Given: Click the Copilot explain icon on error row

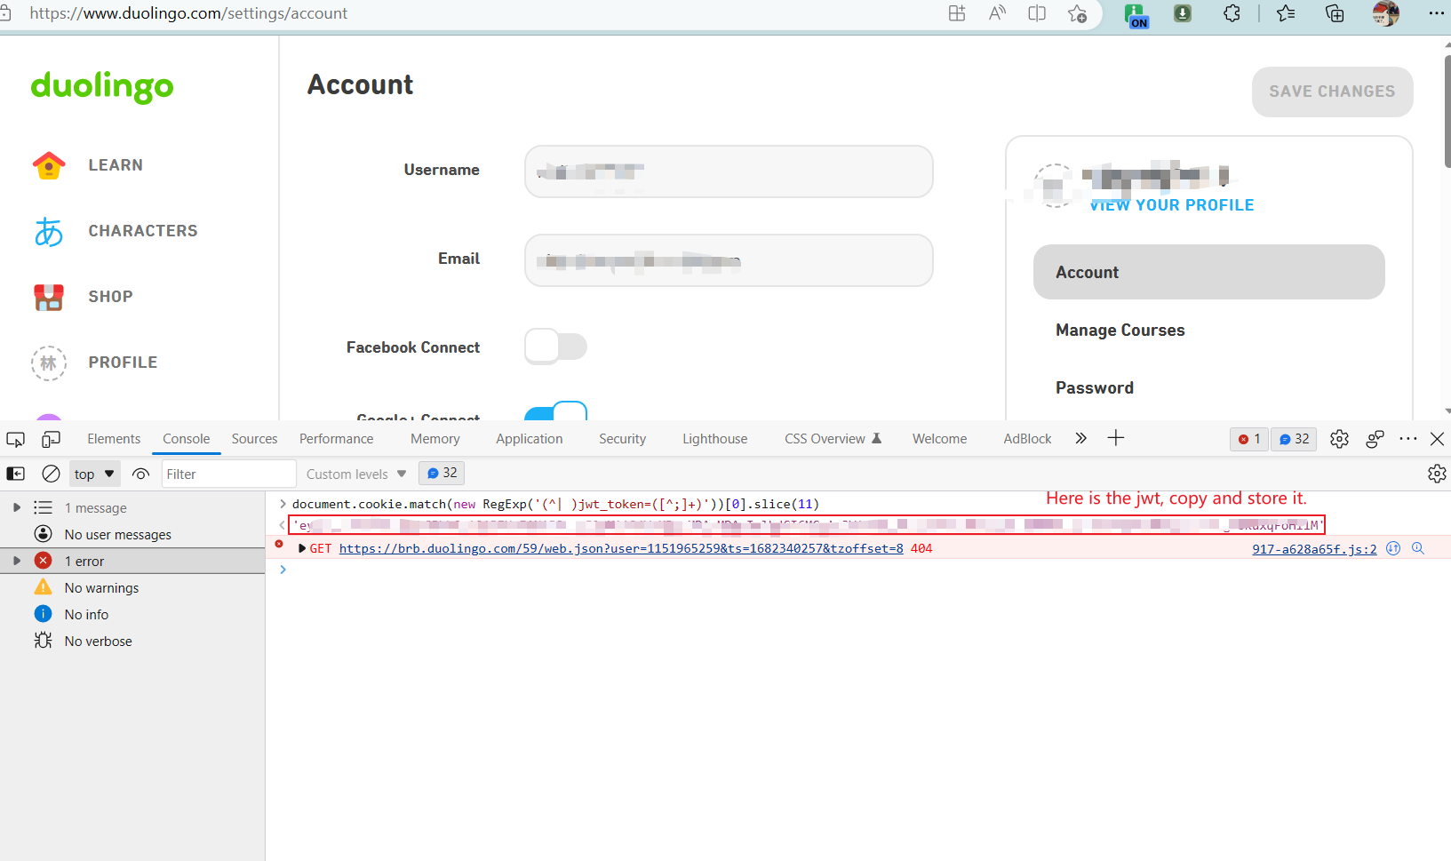Looking at the screenshot, I should [x=1393, y=548].
